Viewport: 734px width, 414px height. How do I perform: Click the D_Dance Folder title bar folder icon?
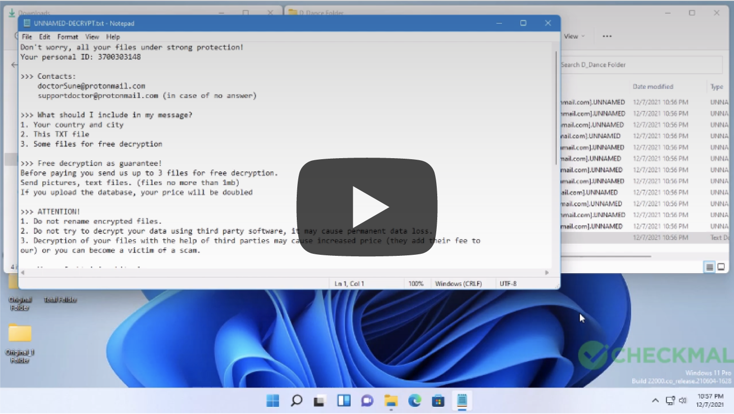point(293,13)
